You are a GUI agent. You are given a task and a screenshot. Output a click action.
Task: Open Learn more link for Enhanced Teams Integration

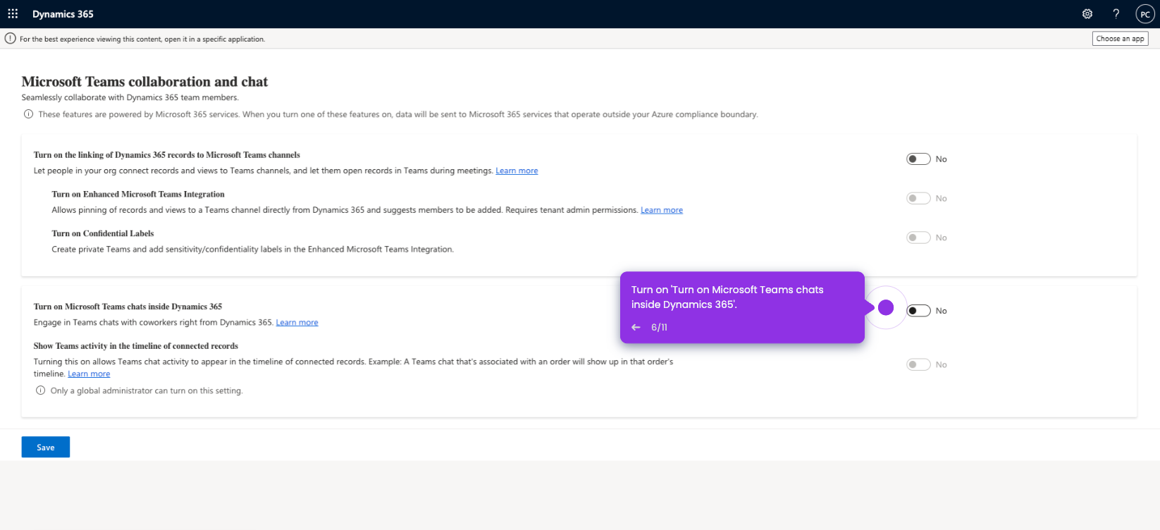662,210
